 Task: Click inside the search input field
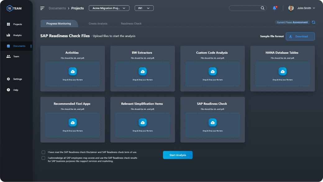point(244,8)
